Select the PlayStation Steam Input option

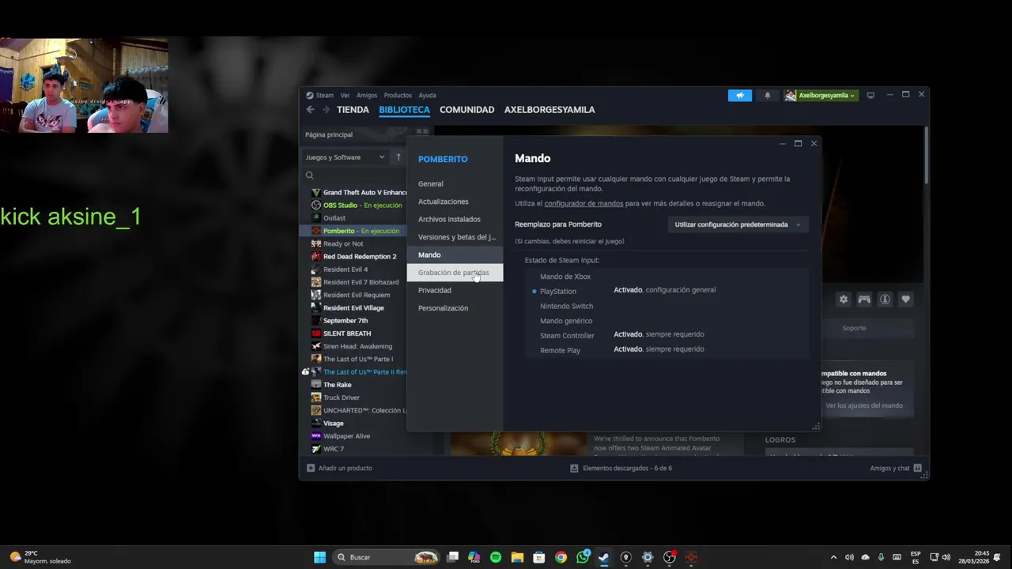point(558,292)
